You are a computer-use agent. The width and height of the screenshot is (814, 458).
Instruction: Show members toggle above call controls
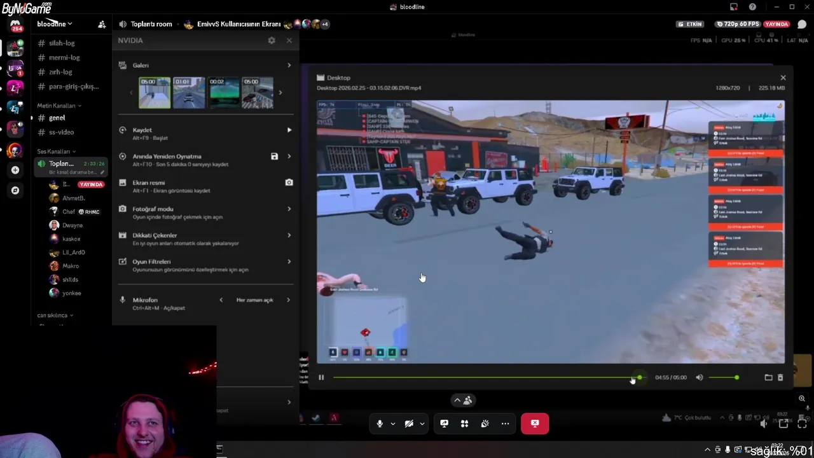pos(462,400)
